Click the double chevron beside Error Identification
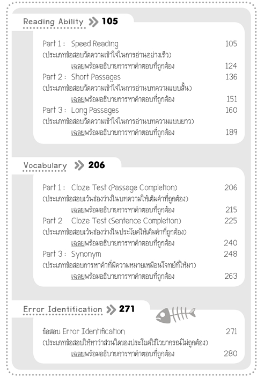257x376 pixels. coord(111,309)
